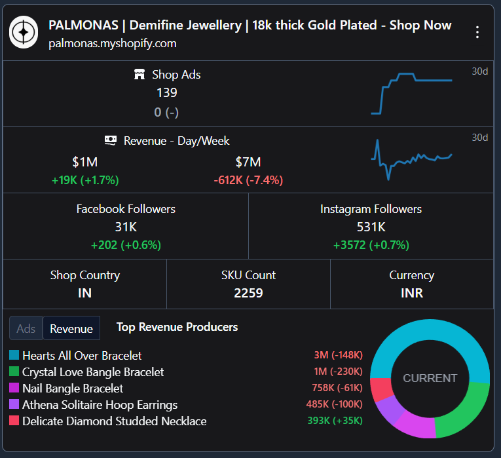Viewport: 501px width, 458px height.
Task: Click the 1M (-230K) revenue figure
Action: click(339, 372)
